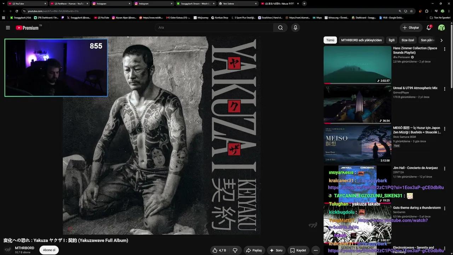The width and height of the screenshot is (453, 255).
Task: Select MTHRBORD adlı yükleyiciden filter chip
Action: (361, 40)
